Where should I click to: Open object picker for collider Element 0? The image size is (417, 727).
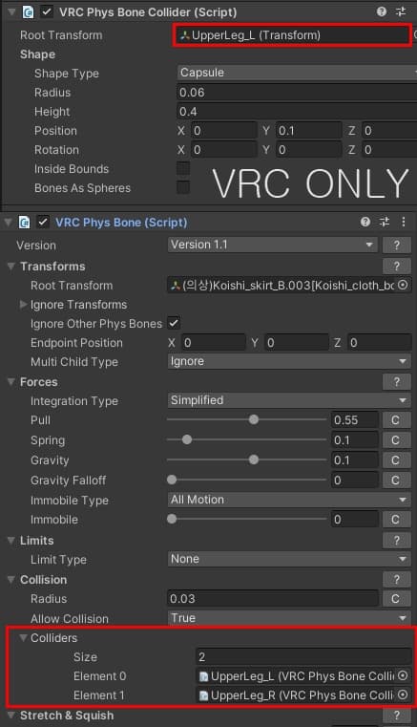[x=403, y=675]
